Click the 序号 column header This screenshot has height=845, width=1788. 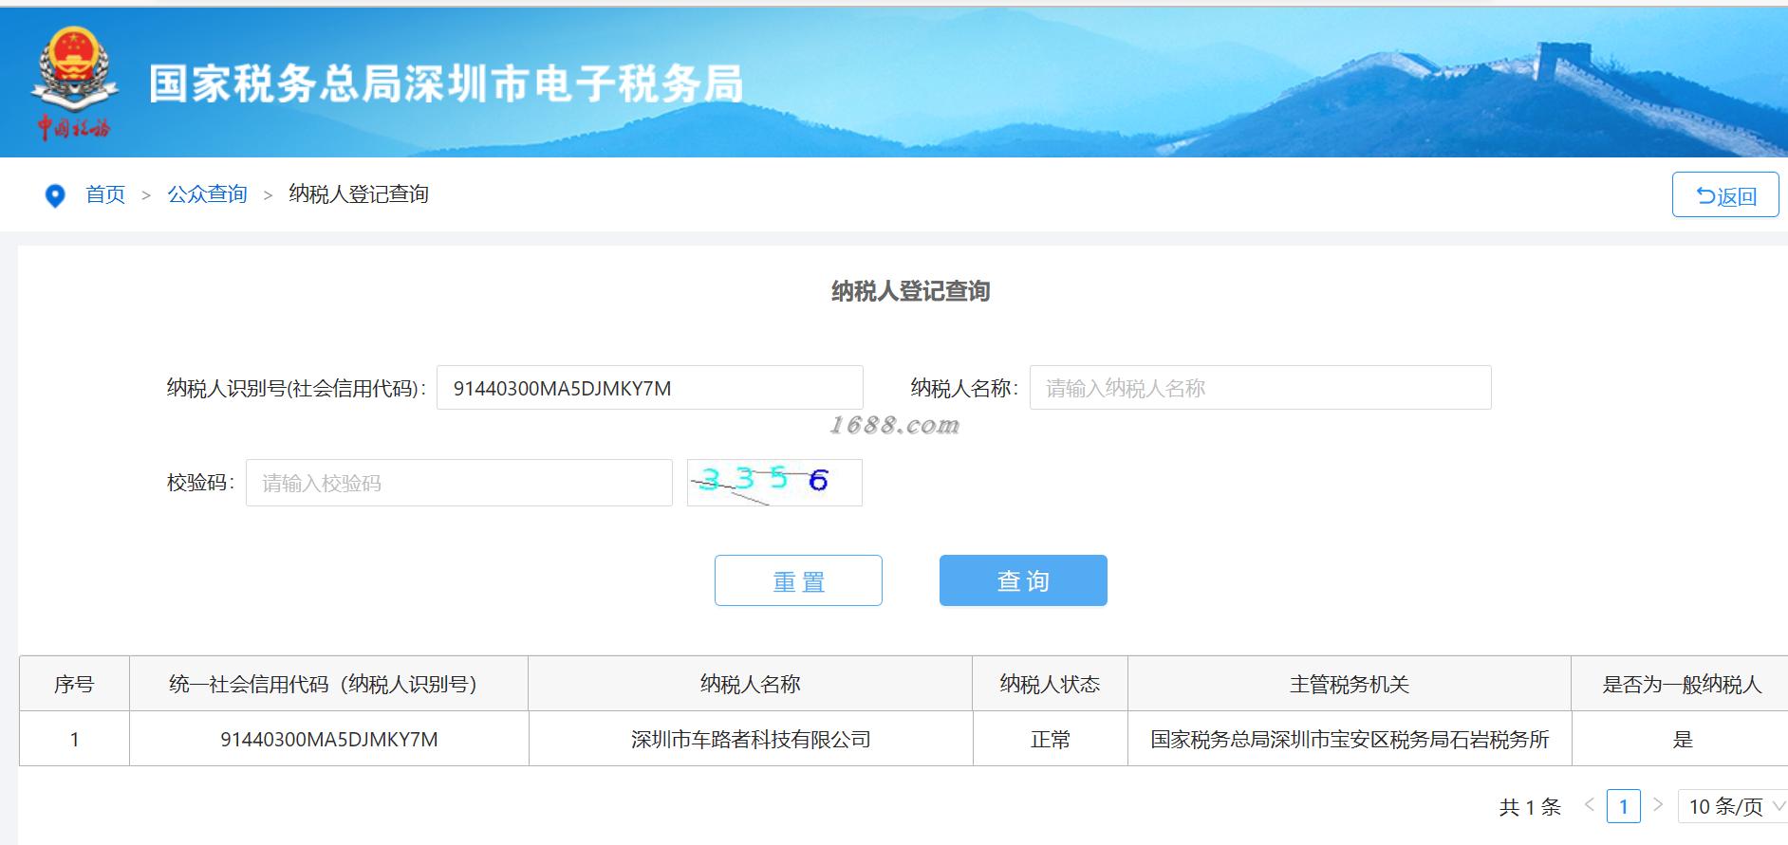pos(74,684)
